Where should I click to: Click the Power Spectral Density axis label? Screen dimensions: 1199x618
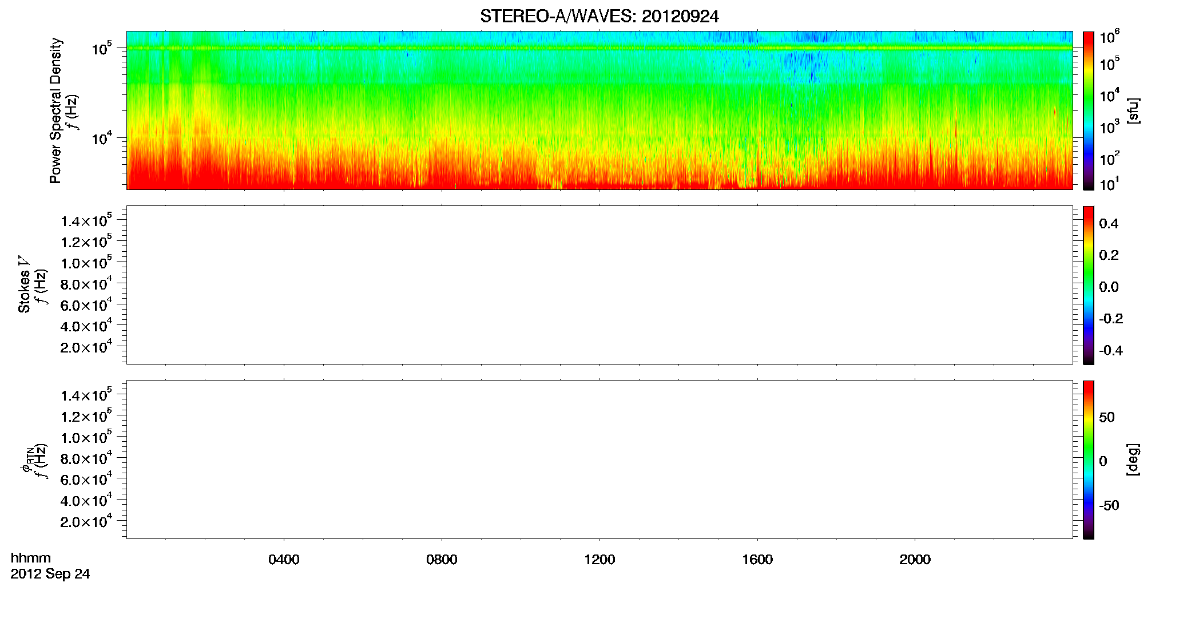pos(55,110)
